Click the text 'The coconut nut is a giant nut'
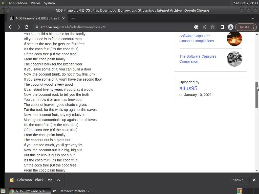The image size is (259, 194). [x=47, y=140]
